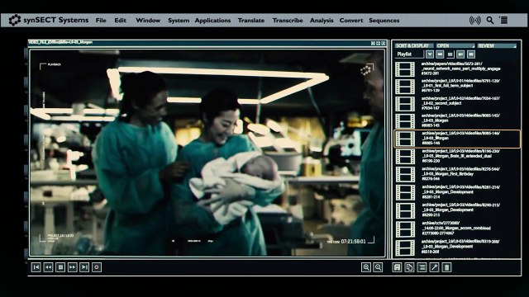This screenshot has height=297, width=529.
Task: Click the wrench tools icon
Action: pos(434,267)
